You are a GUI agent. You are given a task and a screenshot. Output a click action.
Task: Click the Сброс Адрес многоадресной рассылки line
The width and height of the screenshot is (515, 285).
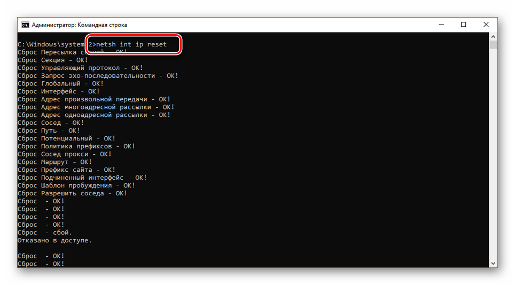click(96, 107)
